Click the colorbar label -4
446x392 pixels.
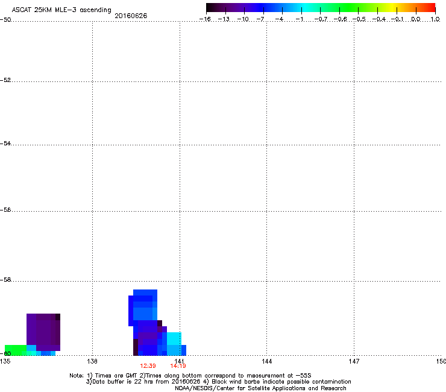279,19
